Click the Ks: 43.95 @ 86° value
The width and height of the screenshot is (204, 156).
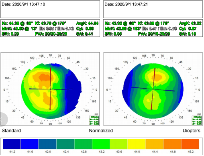pos(120,23)
